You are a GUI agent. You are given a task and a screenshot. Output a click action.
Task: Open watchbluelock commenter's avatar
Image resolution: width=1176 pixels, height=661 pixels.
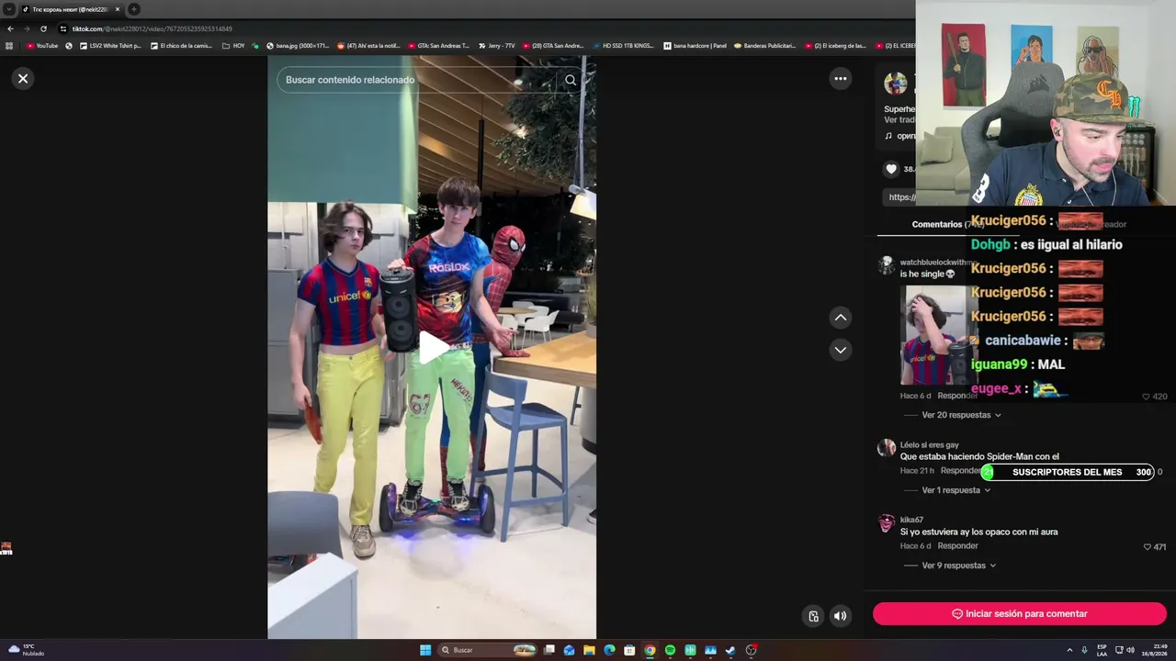886,265
